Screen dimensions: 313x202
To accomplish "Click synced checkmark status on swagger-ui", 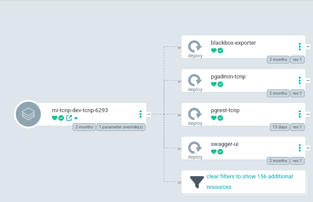I will [x=220, y=152].
